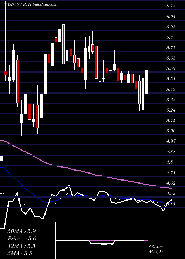
Task: Click the 12MA : 5.5 readout
Action: tap(21, 246)
